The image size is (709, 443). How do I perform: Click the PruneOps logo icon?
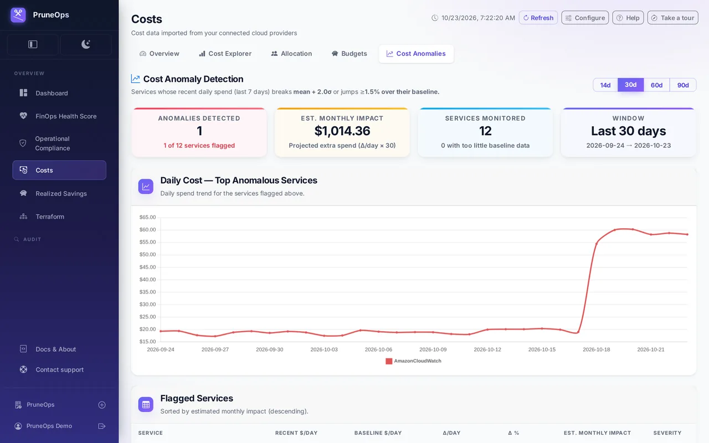tap(18, 15)
